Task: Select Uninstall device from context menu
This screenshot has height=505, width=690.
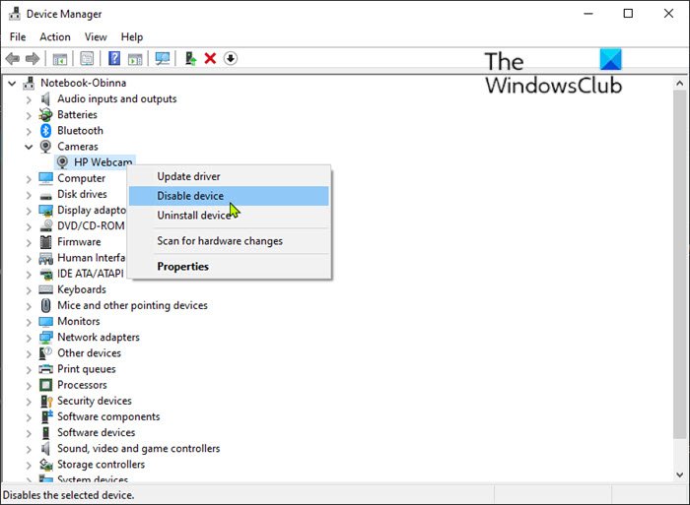Action: (x=229, y=216)
